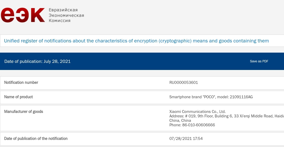Click the word Экономическая beside the logo
This screenshot has width=284, height=147.
click(66, 15)
